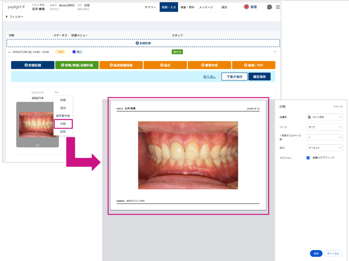The width and height of the screenshot is (349, 261).
Task: Click the patient ID atuwc18903
Action: tap(66, 5)
